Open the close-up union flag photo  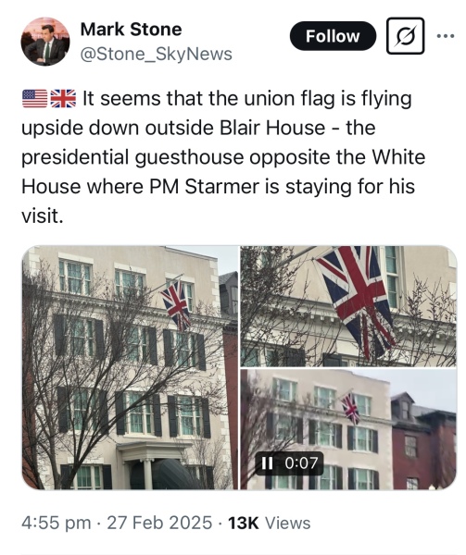pyautogui.click(x=348, y=306)
